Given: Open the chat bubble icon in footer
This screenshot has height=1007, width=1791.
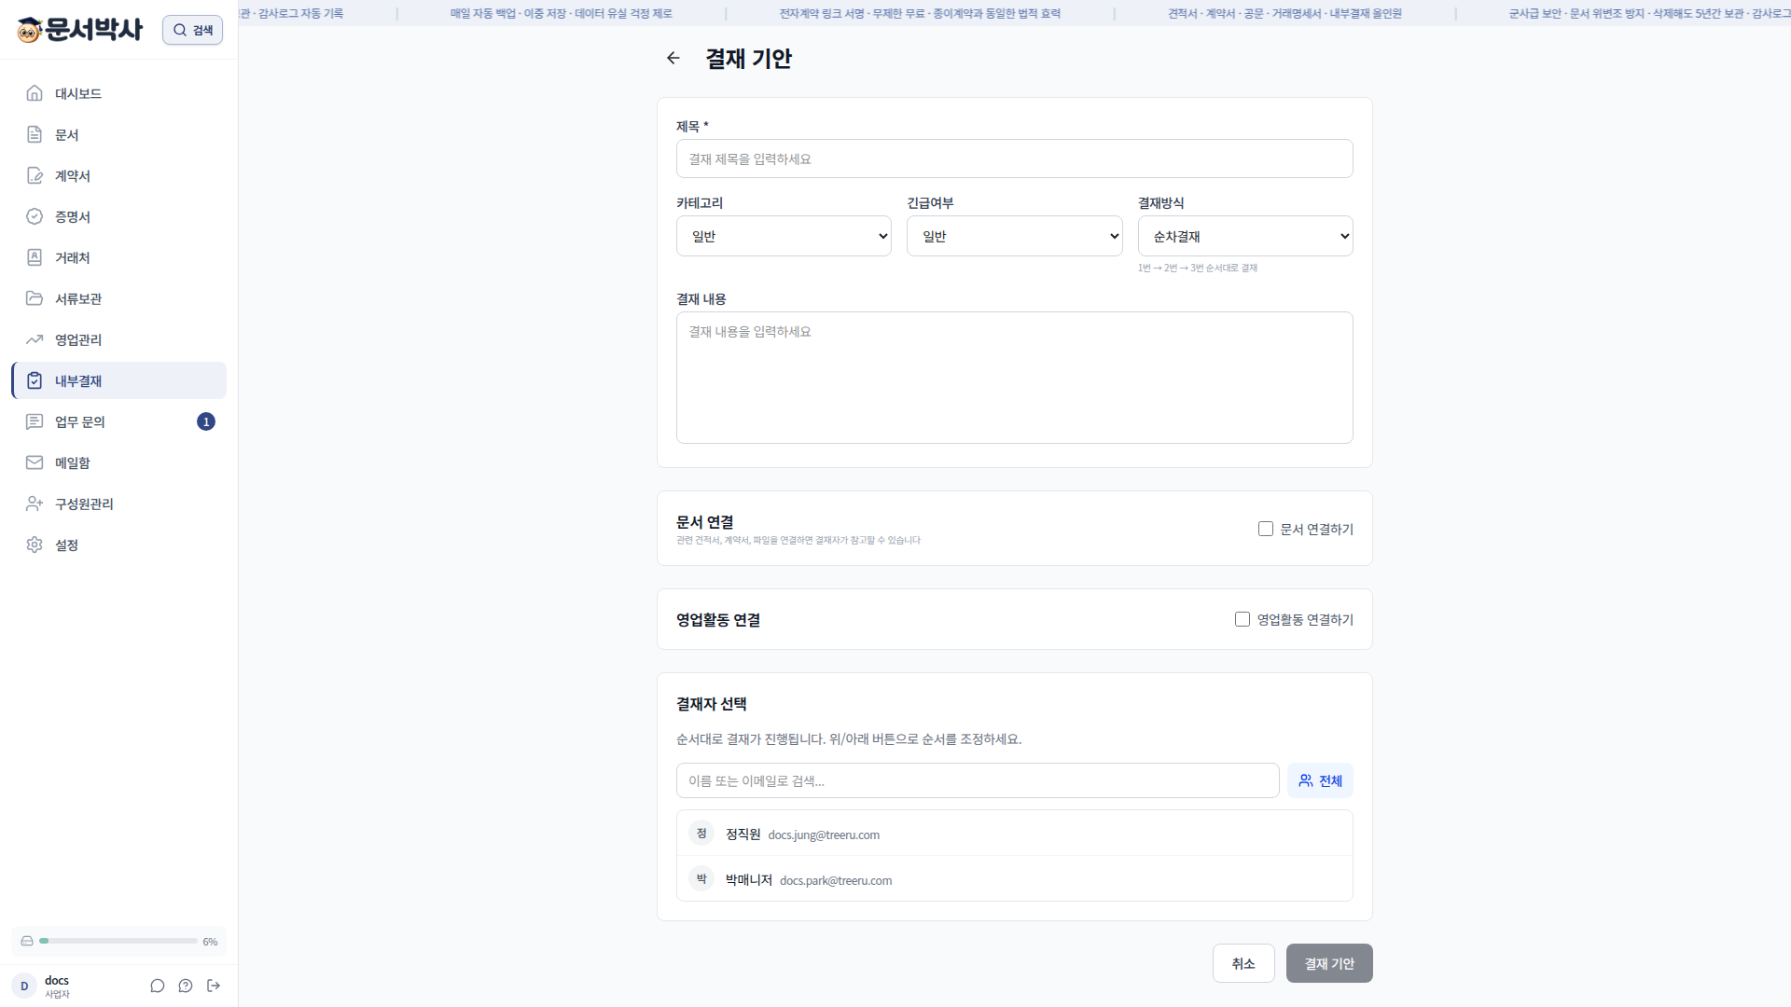Looking at the screenshot, I should (158, 986).
